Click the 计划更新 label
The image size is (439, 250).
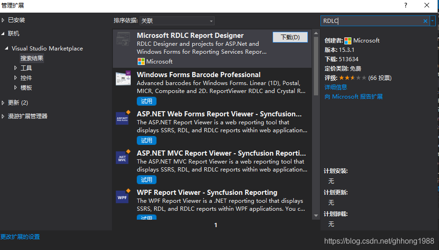point(335,193)
